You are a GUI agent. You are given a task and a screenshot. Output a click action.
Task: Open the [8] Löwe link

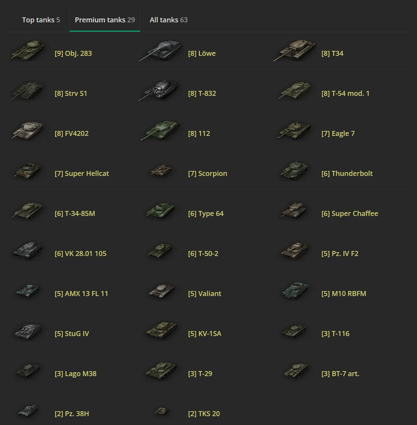coord(202,54)
